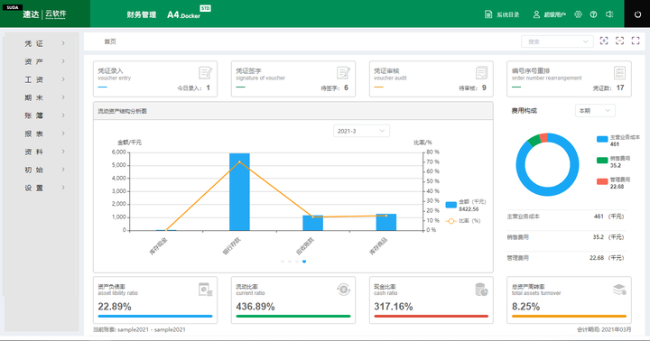Image resolution: width=650 pixels, height=341 pixels.
Task: Click the help question mark icon
Action: pos(594,14)
